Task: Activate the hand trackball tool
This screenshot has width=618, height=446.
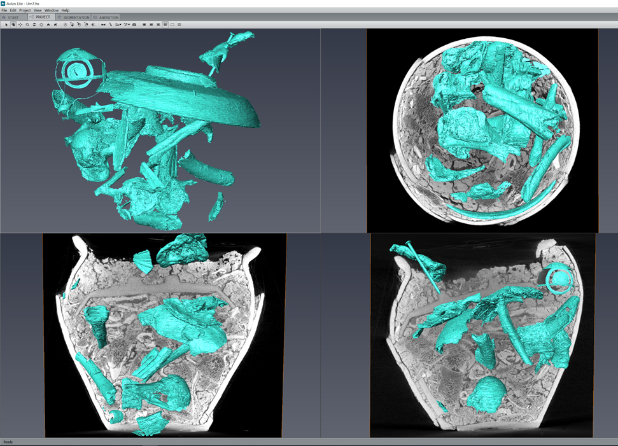Action: pos(13,24)
